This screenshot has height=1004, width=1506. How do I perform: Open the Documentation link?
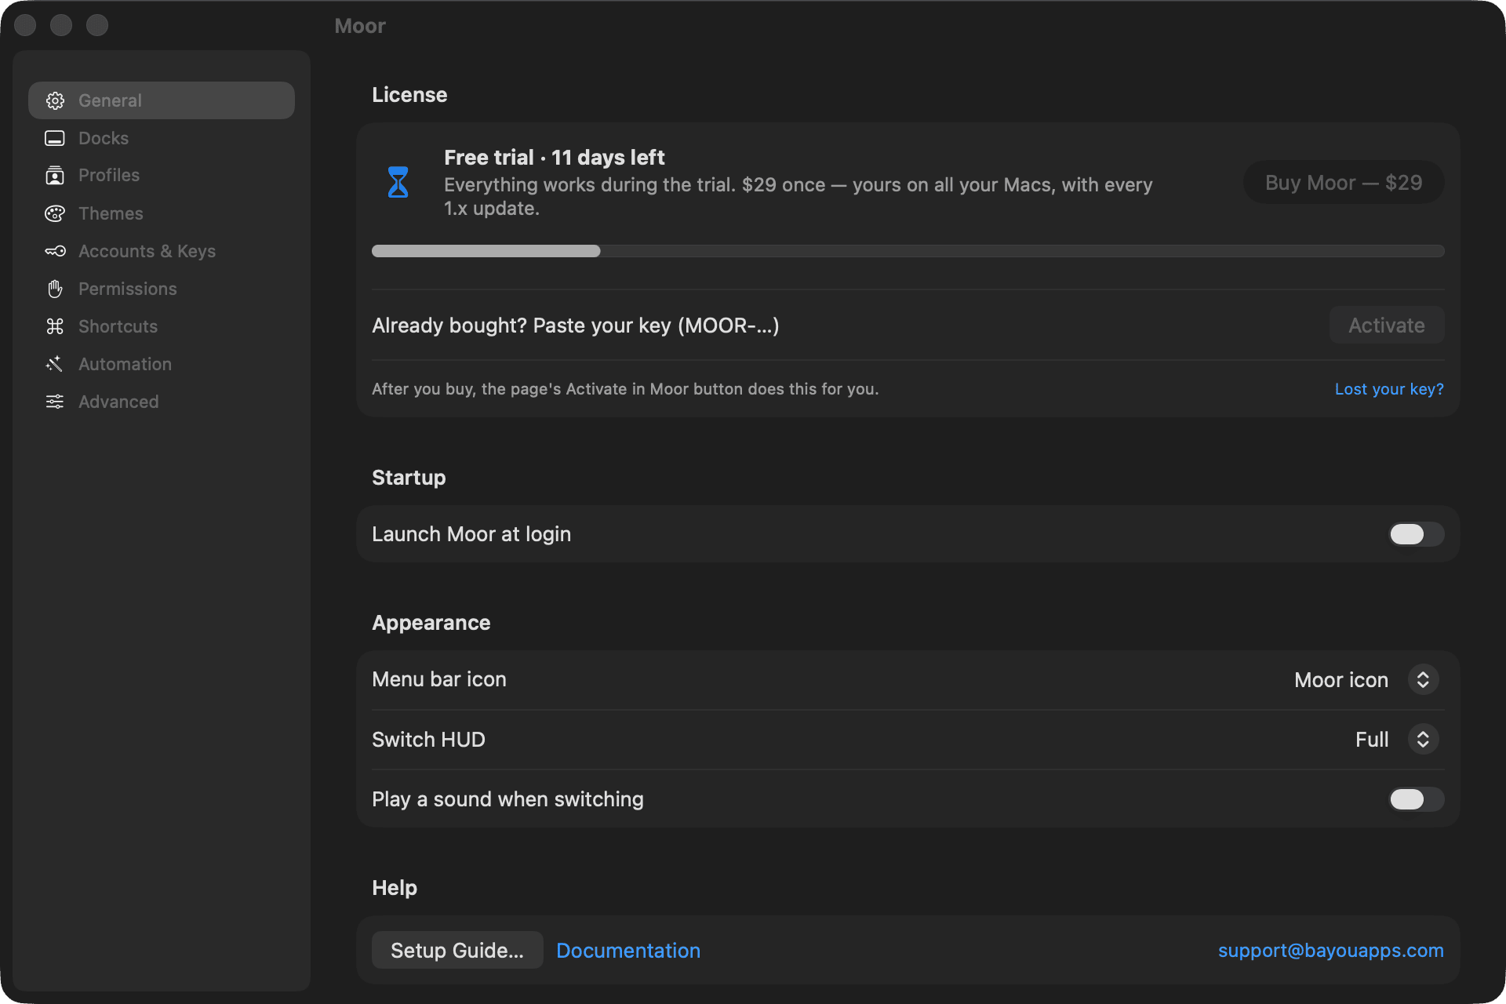point(628,950)
